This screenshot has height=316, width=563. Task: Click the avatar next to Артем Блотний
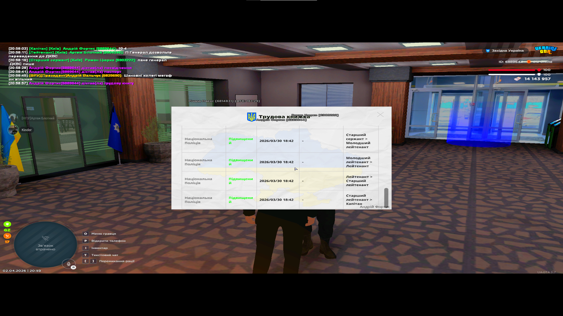click(13, 118)
